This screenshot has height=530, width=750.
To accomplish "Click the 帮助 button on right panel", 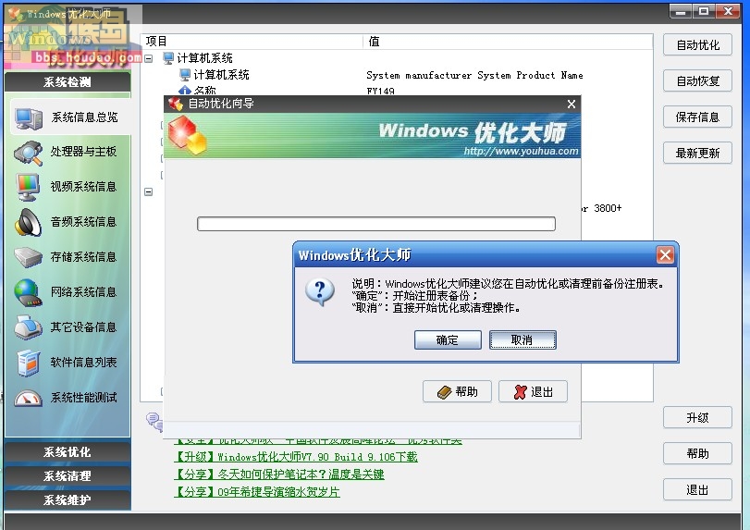I will (x=697, y=453).
